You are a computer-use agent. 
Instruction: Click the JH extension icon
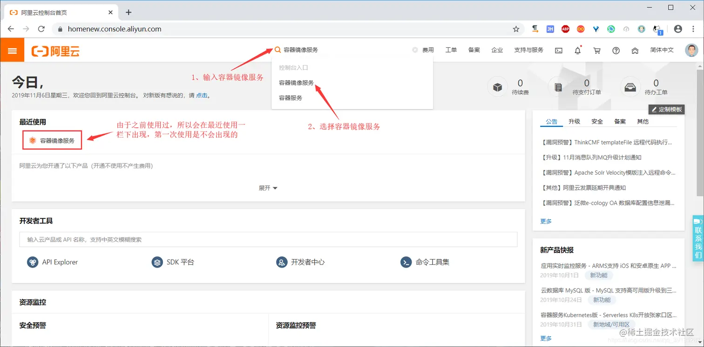(x=550, y=29)
